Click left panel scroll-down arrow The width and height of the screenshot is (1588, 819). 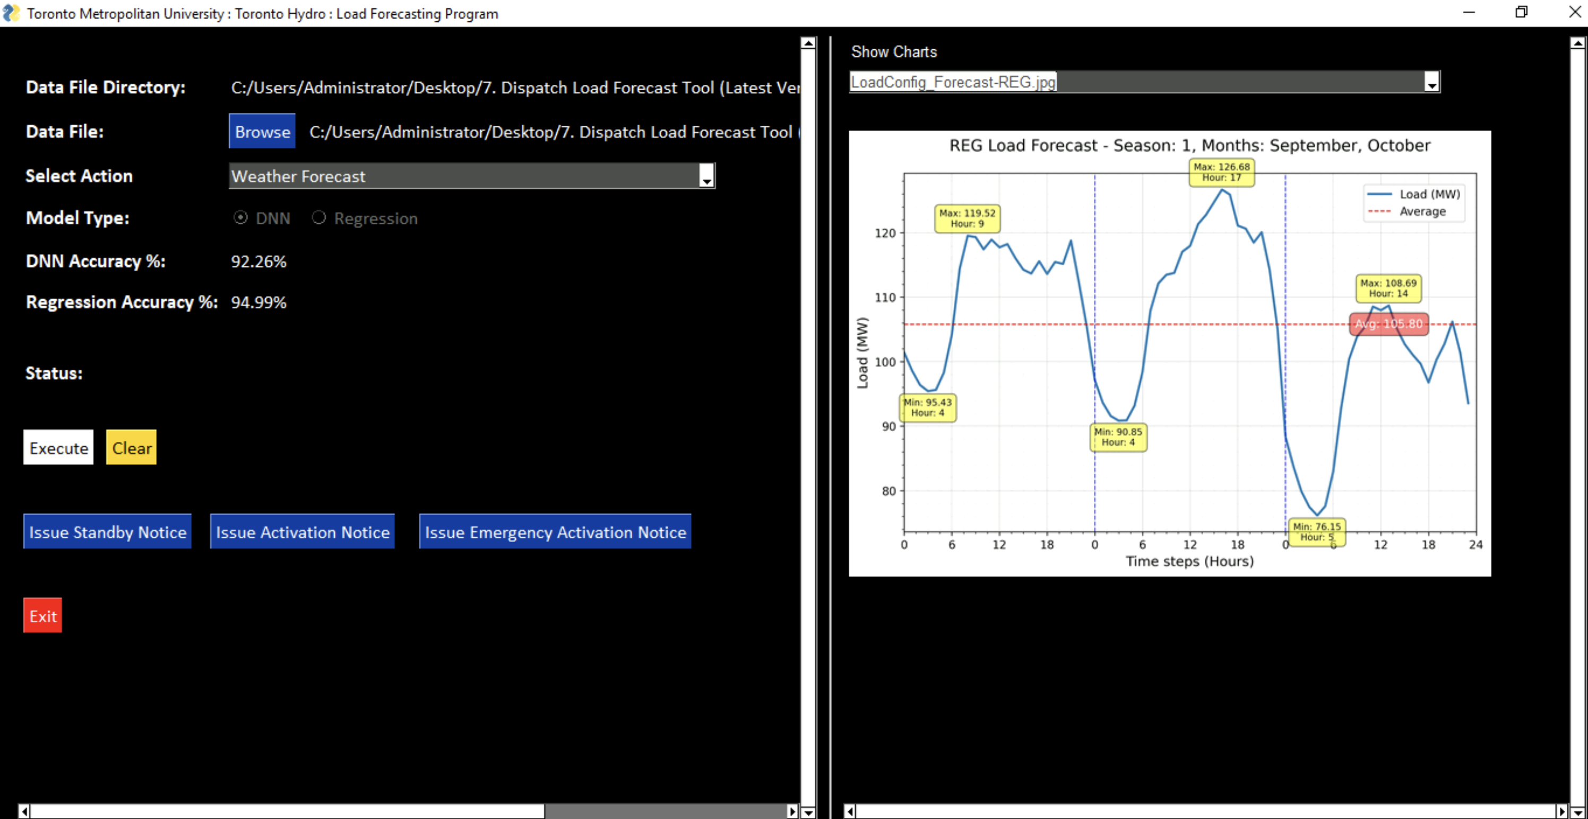[808, 812]
